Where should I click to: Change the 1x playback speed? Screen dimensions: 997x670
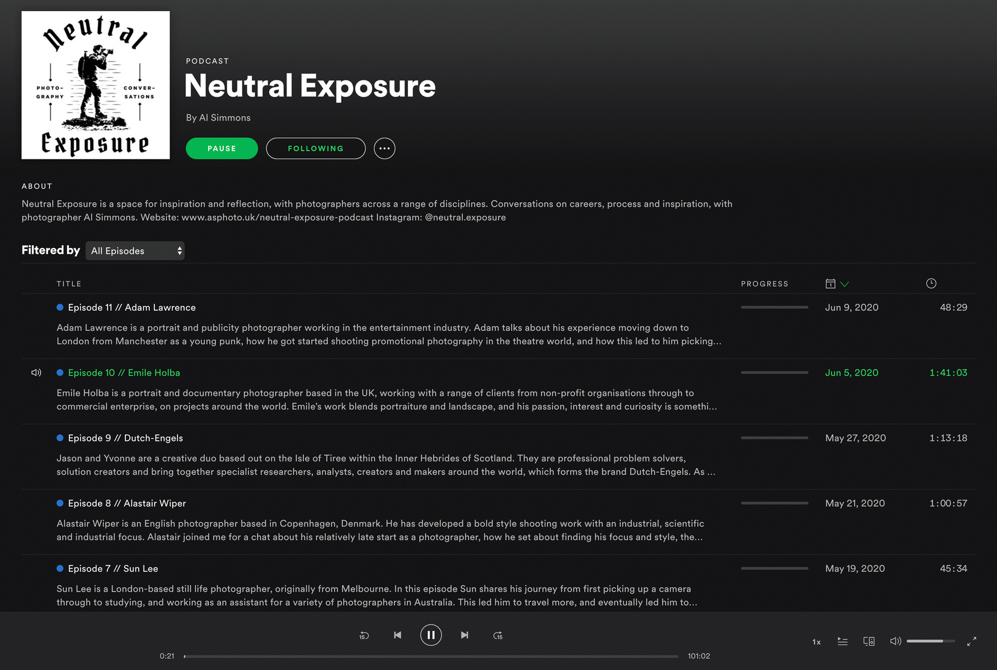coord(816,642)
